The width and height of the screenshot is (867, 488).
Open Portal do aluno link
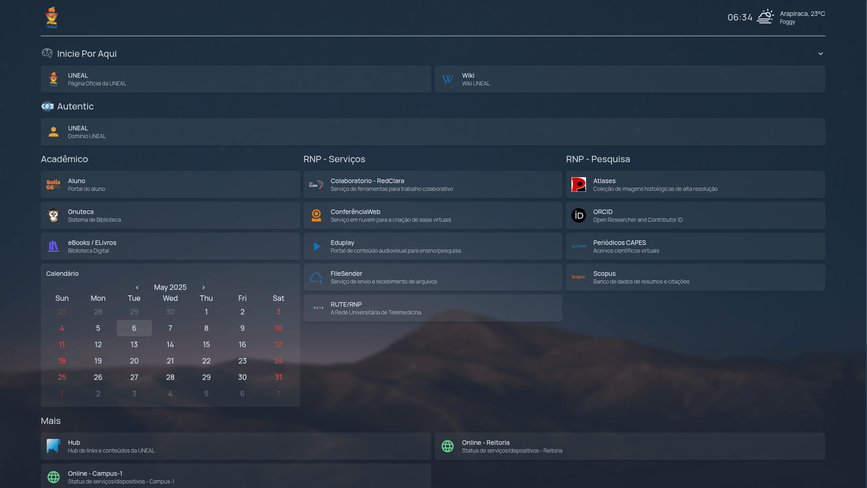170,184
